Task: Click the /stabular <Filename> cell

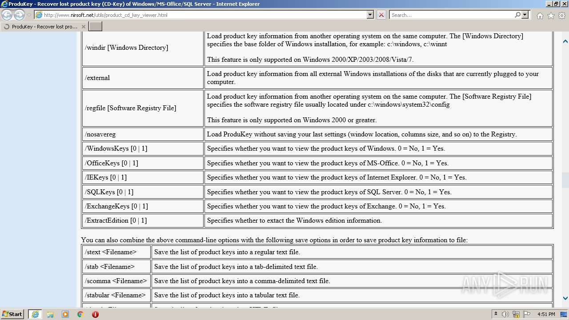Action: 116,295
